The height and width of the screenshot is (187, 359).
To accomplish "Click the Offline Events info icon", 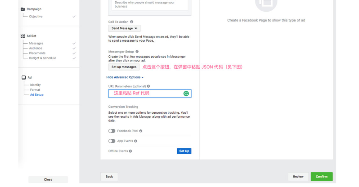I will point(130,151).
